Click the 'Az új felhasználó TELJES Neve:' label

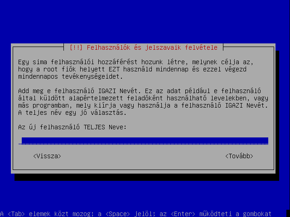point(72,127)
